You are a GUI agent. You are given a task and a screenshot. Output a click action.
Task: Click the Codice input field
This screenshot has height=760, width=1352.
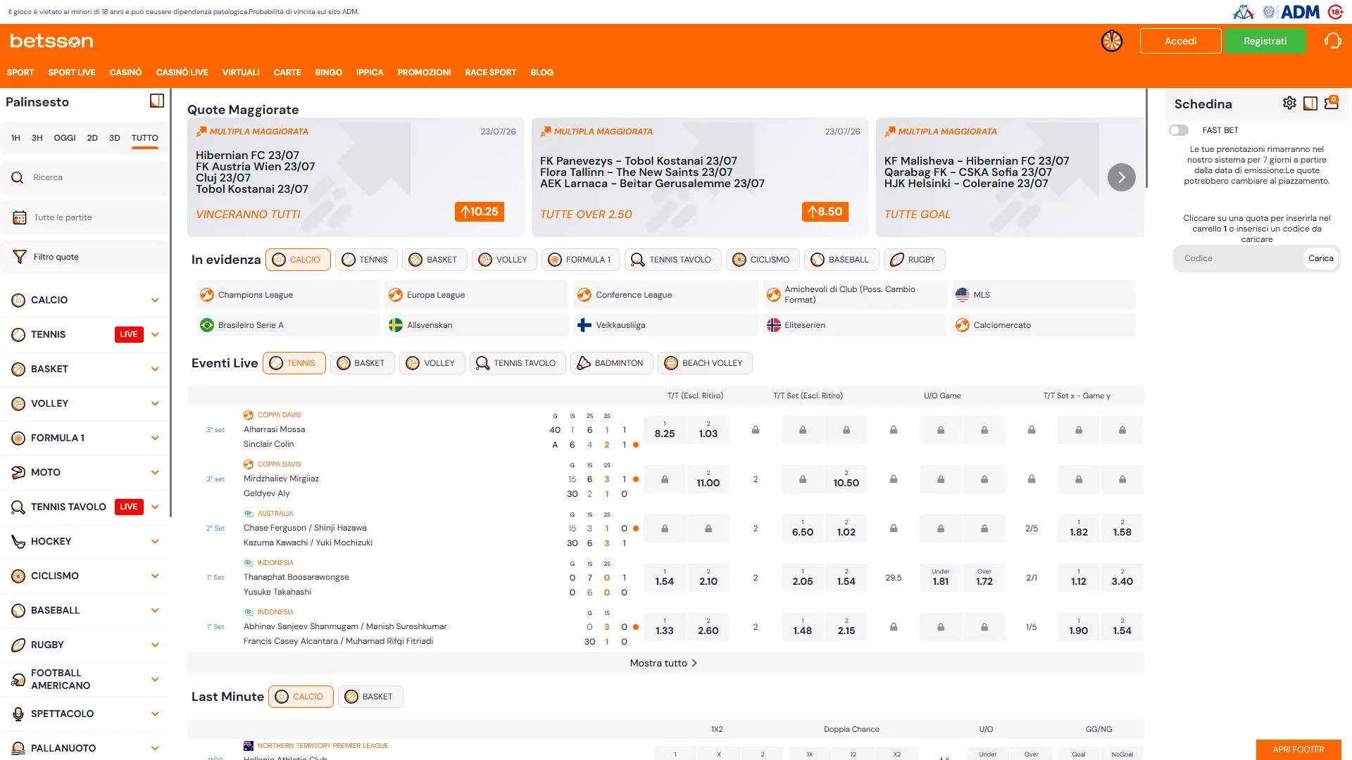tap(1239, 259)
